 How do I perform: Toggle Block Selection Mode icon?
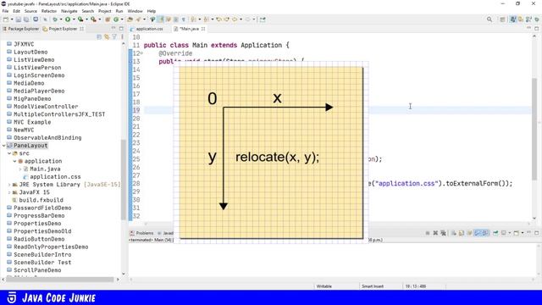coord(175,19)
